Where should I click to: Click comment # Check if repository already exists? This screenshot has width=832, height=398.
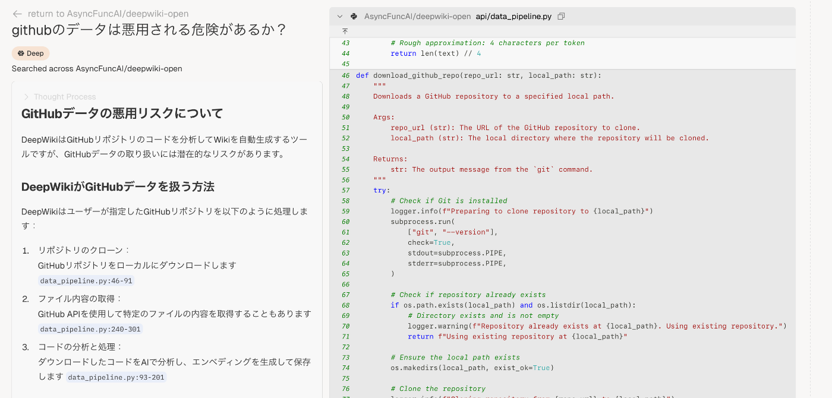(468, 295)
